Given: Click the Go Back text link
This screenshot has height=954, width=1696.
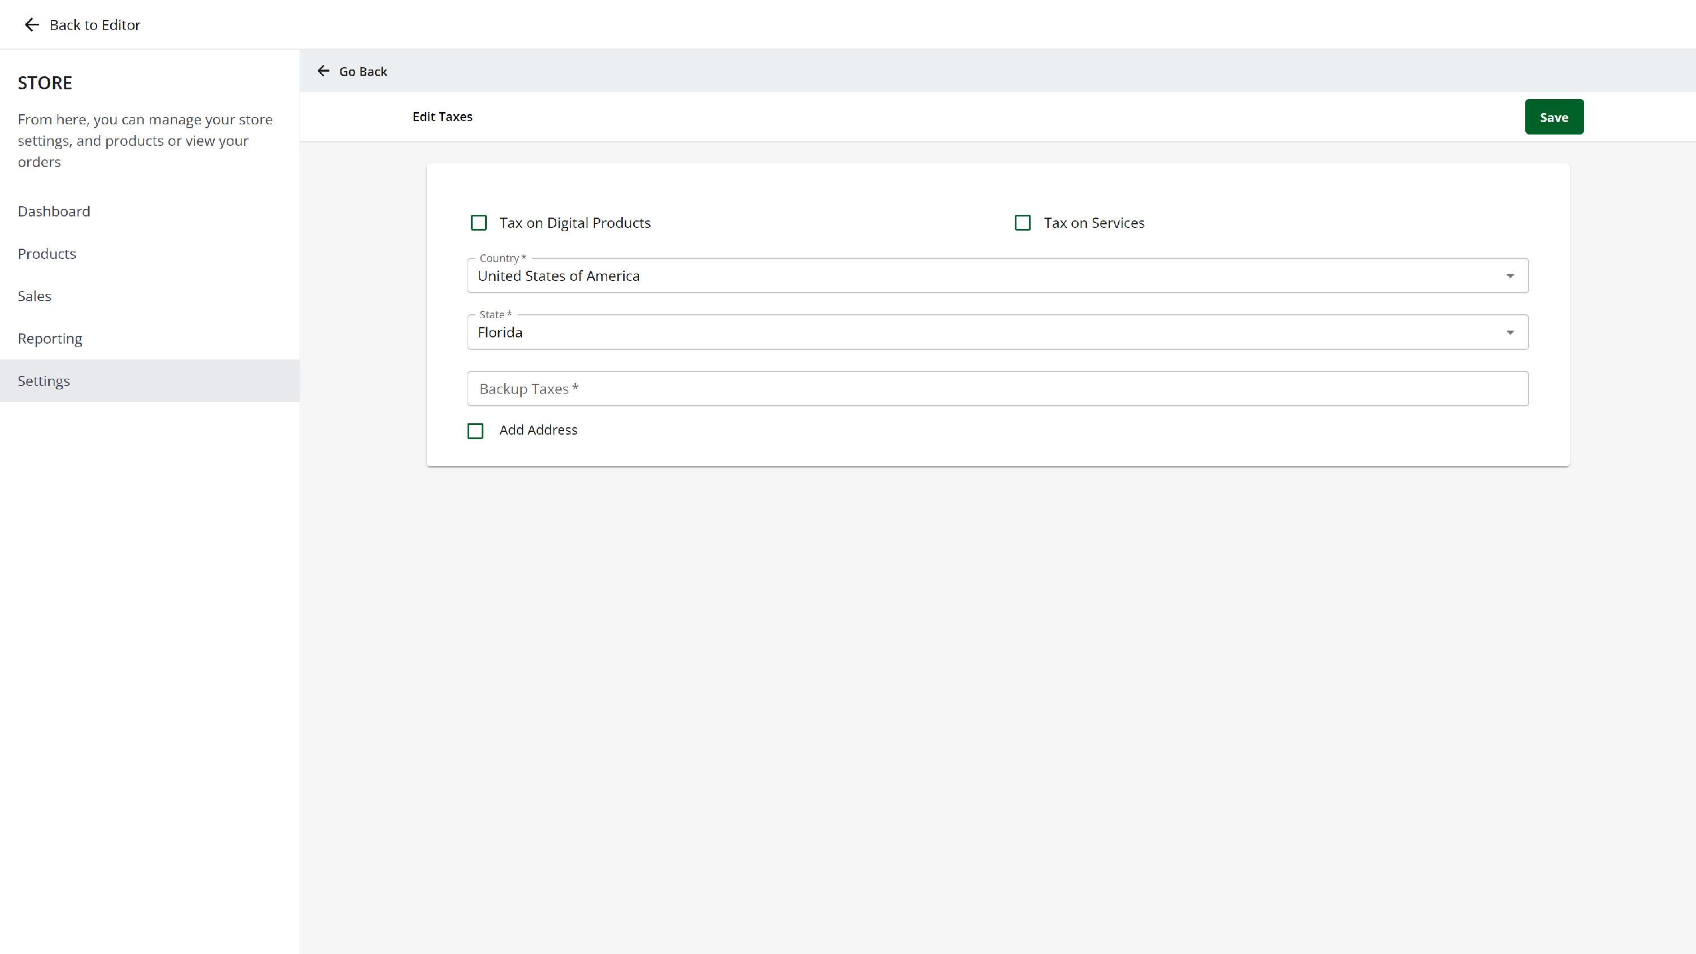Looking at the screenshot, I should pyautogui.click(x=363, y=72).
